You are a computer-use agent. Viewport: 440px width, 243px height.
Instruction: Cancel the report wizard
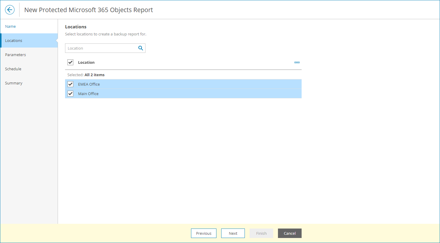pyautogui.click(x=290, y=233)
